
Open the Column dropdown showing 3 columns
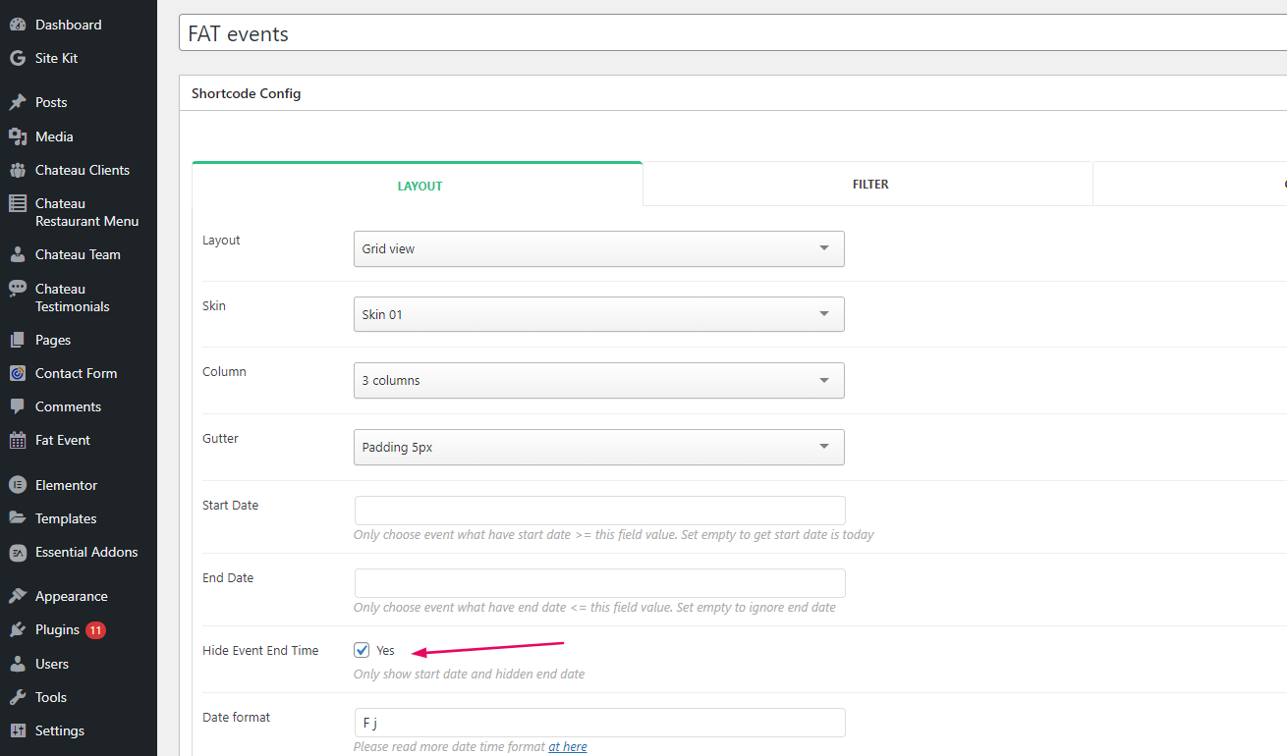(599, 380)
